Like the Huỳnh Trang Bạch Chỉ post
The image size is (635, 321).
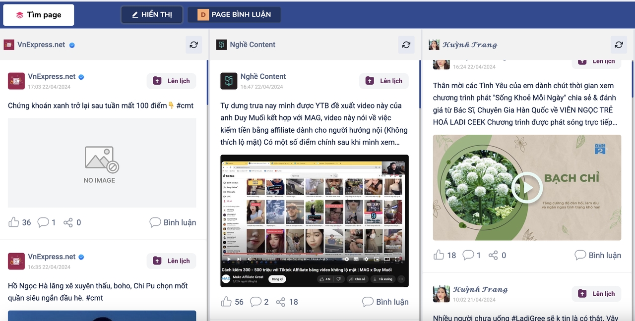[x=439, y=255]
